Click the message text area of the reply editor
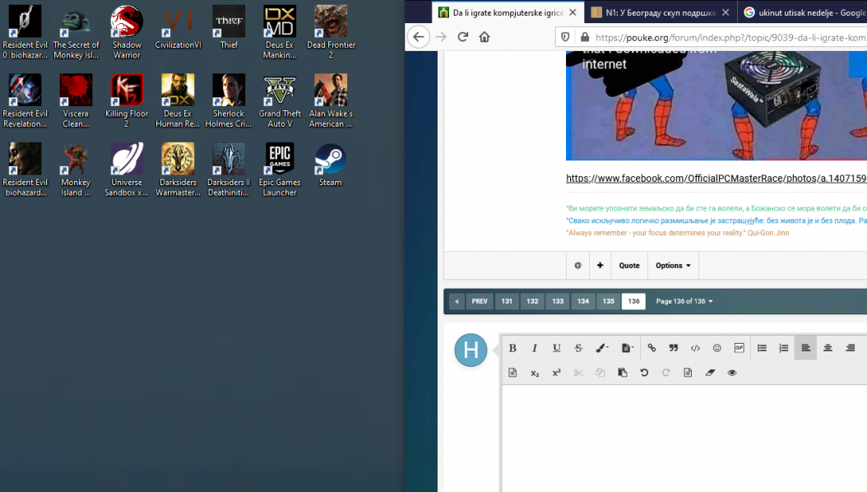867x492 pixels. coord(684,439)
